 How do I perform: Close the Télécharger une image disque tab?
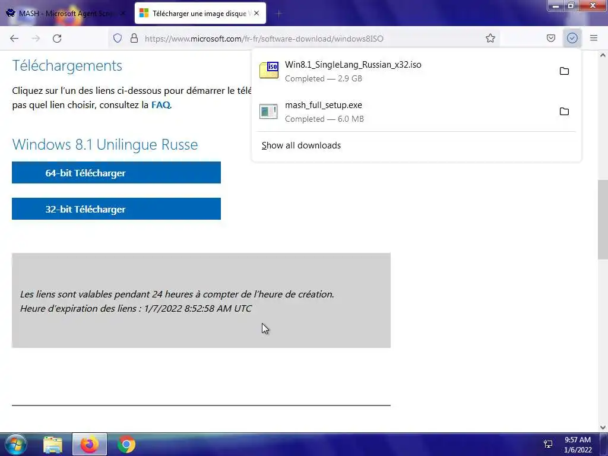click(x=256, y=13)
